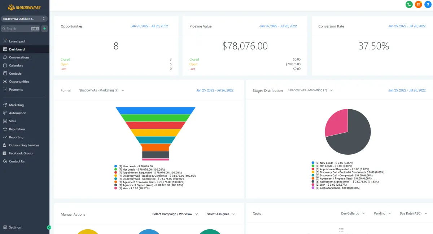Click the orange segment of the funnel chart

tap(156, 147)
